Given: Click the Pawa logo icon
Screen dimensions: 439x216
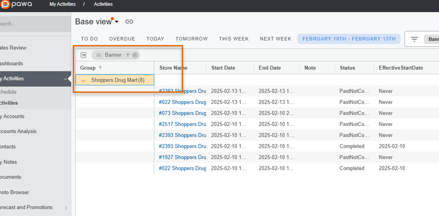Looking at the screenshot, I should tap(5, 4).
